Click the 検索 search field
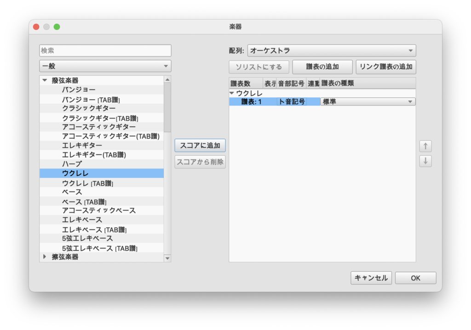The height and width of the screenshot is (330, 471). 105,50
